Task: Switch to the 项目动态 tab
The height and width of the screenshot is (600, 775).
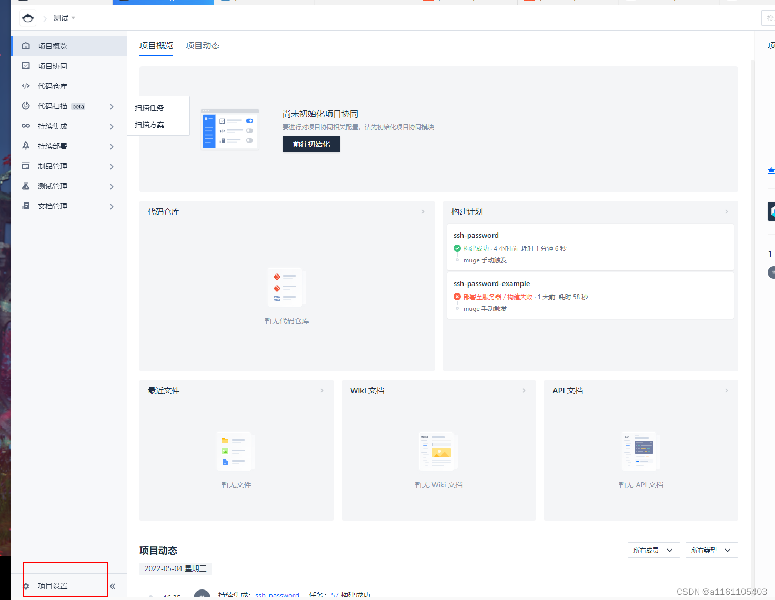Action: pos(203,45)
